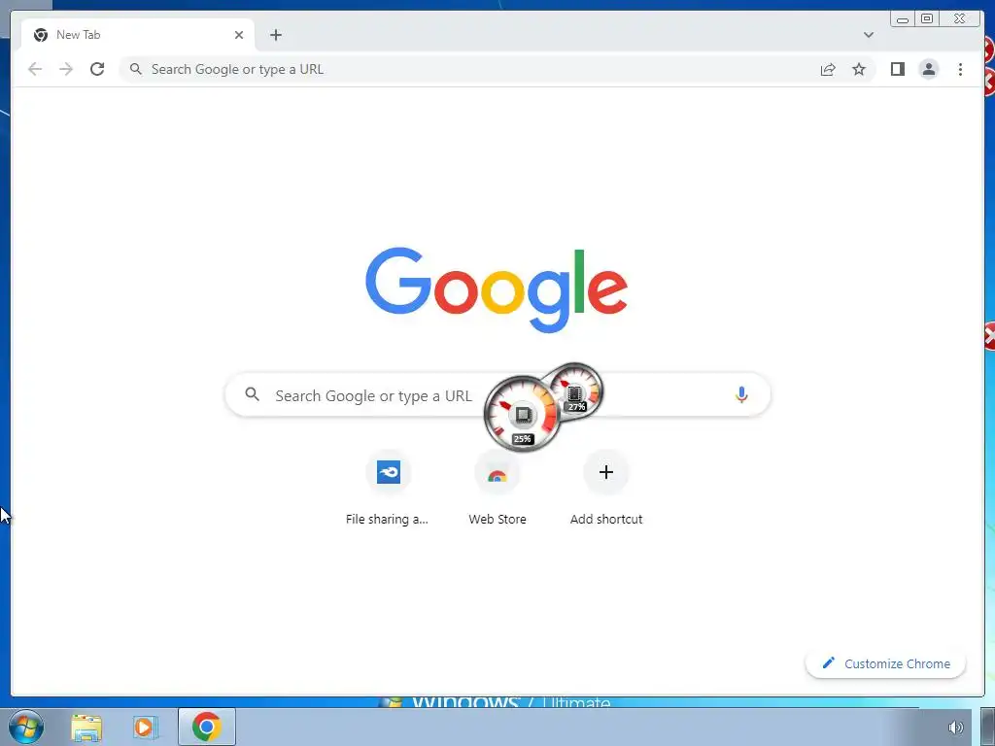Screen dimensions: 995x746
Task: Open the Web Store shortcut
Action: (497, 490)
